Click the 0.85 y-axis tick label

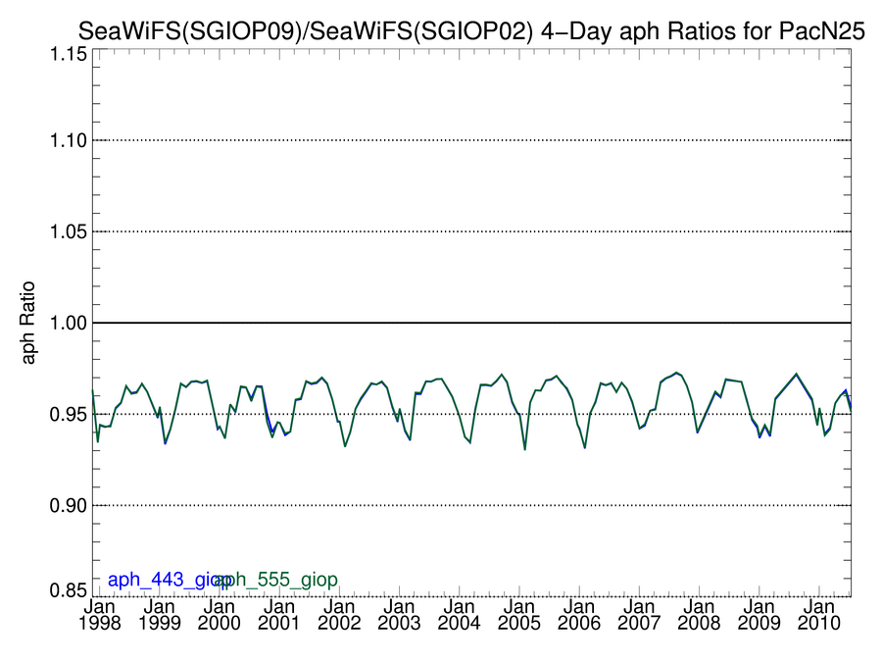point(68,590)
